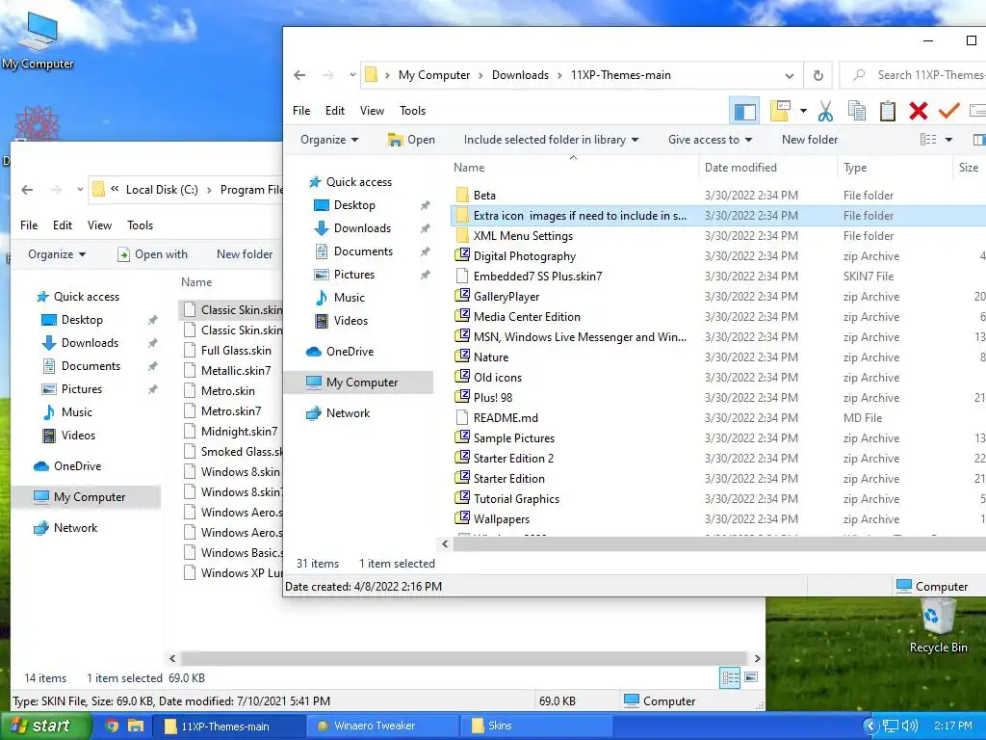This screenshot has height=740, width=986.
Task: Sort by the Name column header
Action: tap(469, 168)
